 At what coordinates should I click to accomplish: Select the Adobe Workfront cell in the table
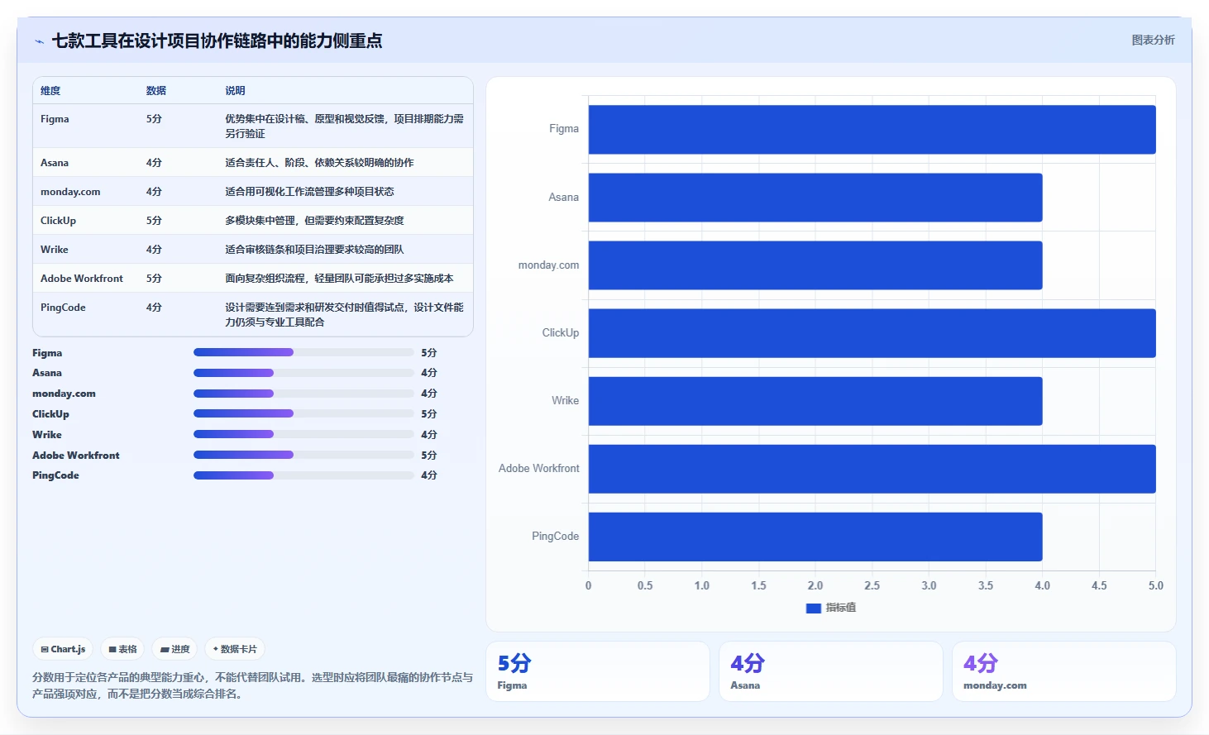[82, 279]
